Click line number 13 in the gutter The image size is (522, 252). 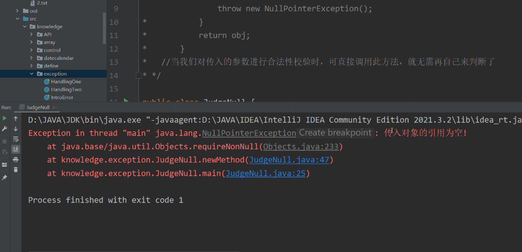[113, 62]
